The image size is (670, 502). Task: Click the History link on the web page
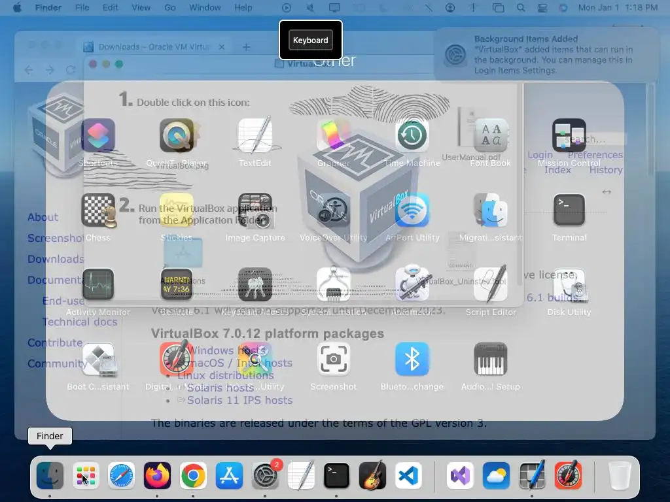(606, 170)
